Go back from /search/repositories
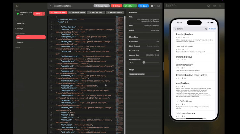The width and height of the screenshot is (240, 134). [51, 6]
